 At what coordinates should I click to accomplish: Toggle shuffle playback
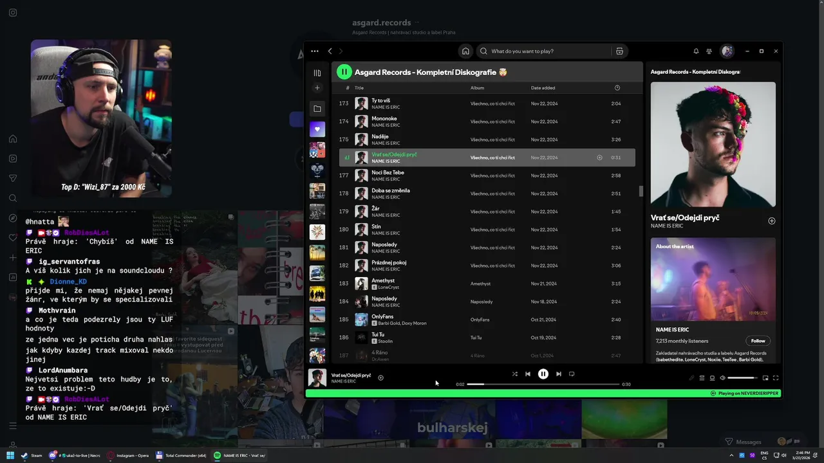pyautogui.click(x=514, y=374)
